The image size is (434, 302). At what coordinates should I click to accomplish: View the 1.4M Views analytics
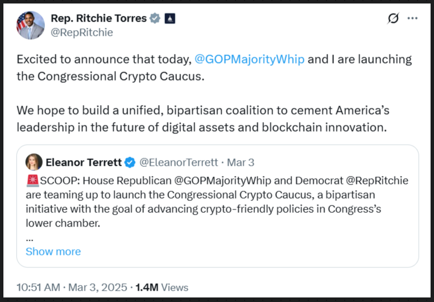click(162, 287)
